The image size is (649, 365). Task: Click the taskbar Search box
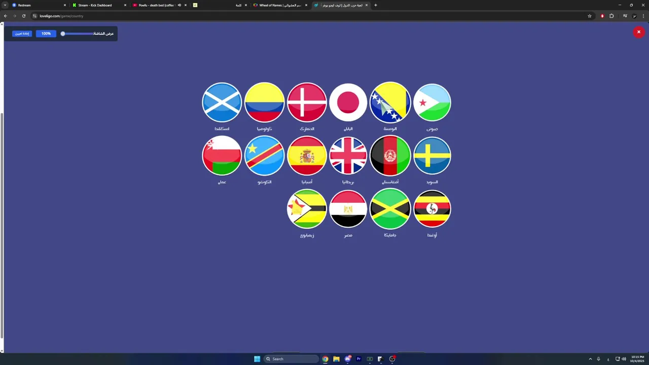pos(292,359)
